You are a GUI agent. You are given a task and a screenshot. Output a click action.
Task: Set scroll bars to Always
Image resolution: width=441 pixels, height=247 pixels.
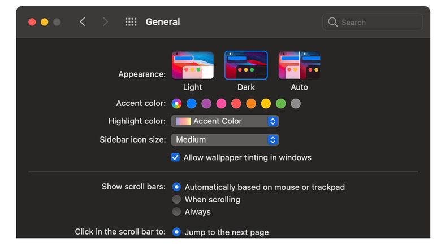pos(176,212)
